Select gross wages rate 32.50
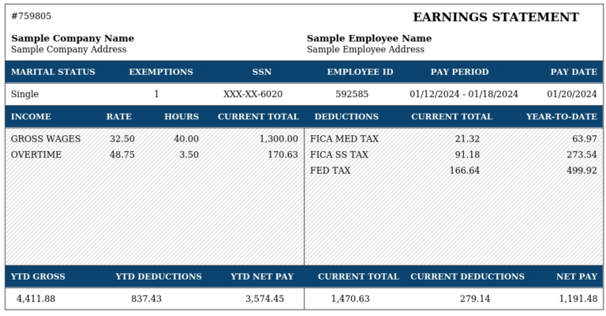Image resolution: width=606 pixels, height=316 pixels. [122, 139]
